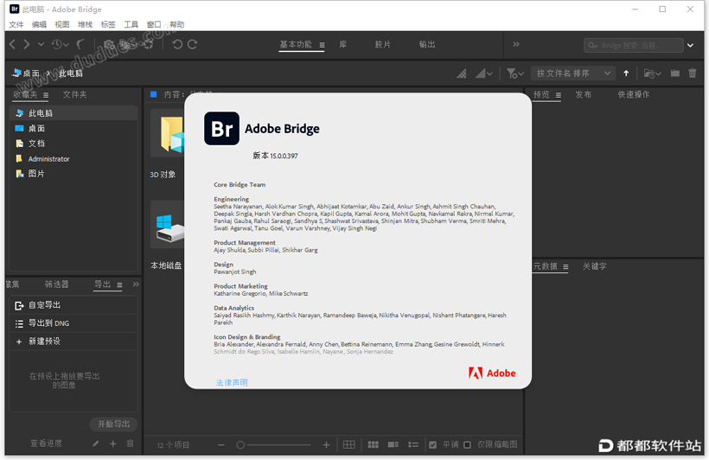
Task: Open the 编辑 menu
Action: pos(39,24)
